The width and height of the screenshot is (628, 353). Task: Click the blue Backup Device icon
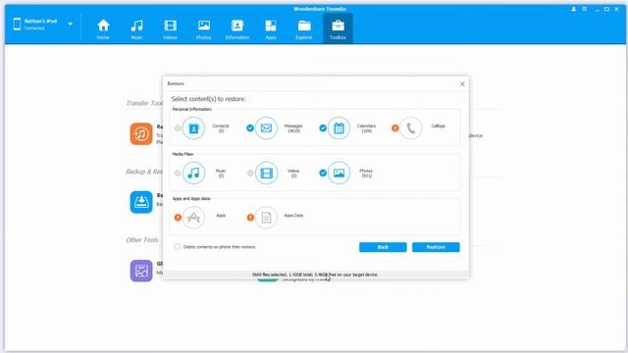[x=141, y=202]
